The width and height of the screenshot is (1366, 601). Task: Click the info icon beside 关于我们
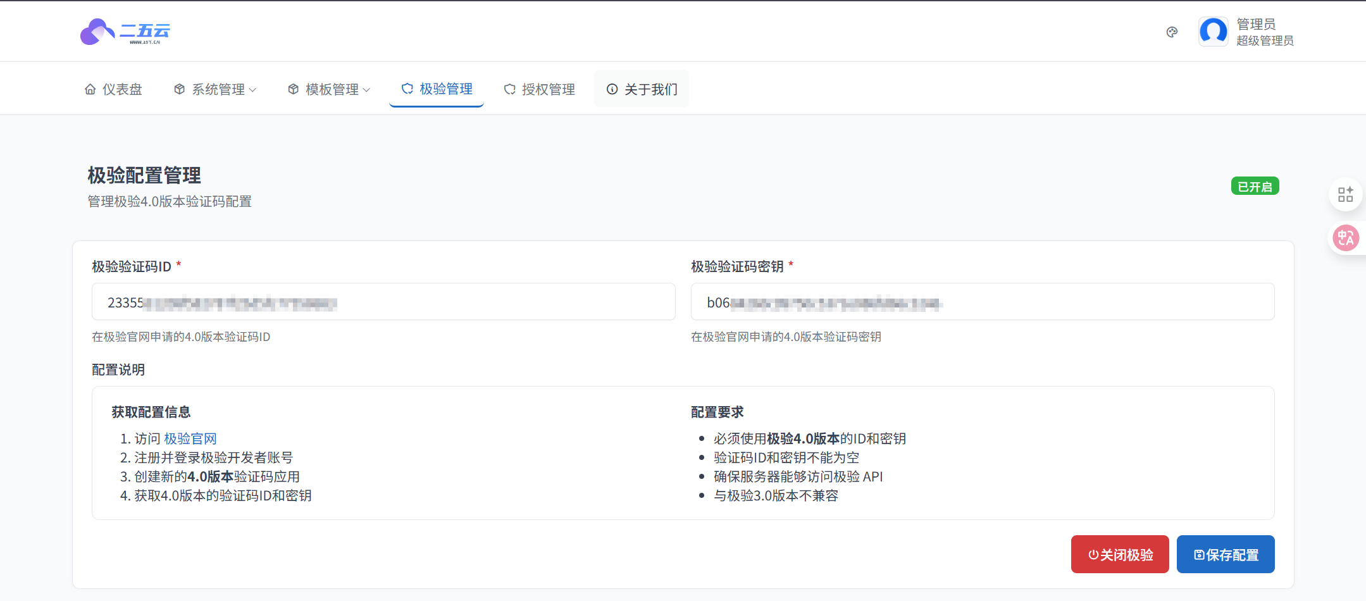point(612,89)
